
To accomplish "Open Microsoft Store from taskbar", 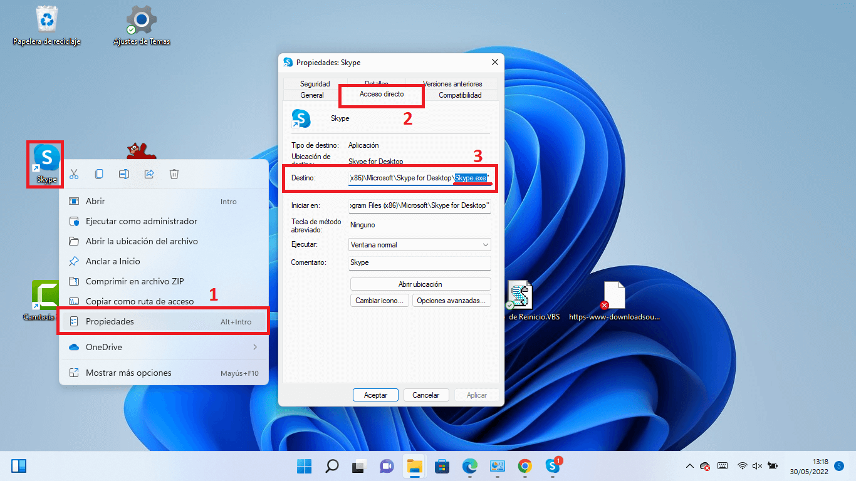I will pyautogui.click(x=442, y=466).
